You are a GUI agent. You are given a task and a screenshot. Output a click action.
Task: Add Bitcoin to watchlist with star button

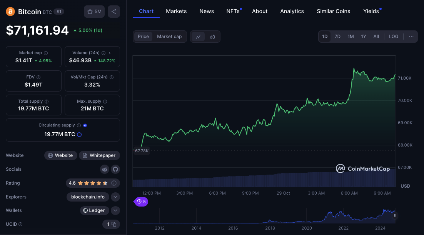(94, 12)
